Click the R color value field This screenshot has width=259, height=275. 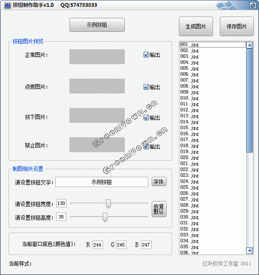[97, 245]
